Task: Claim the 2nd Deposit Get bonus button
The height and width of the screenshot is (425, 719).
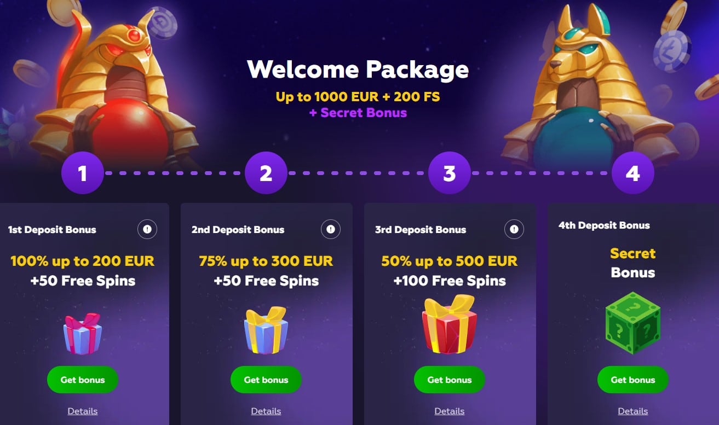Action: 266,380
